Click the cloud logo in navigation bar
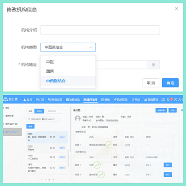This screenshot has width=186, height=186. [6, 99]
